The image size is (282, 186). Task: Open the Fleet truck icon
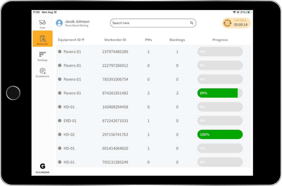[43, 23]
